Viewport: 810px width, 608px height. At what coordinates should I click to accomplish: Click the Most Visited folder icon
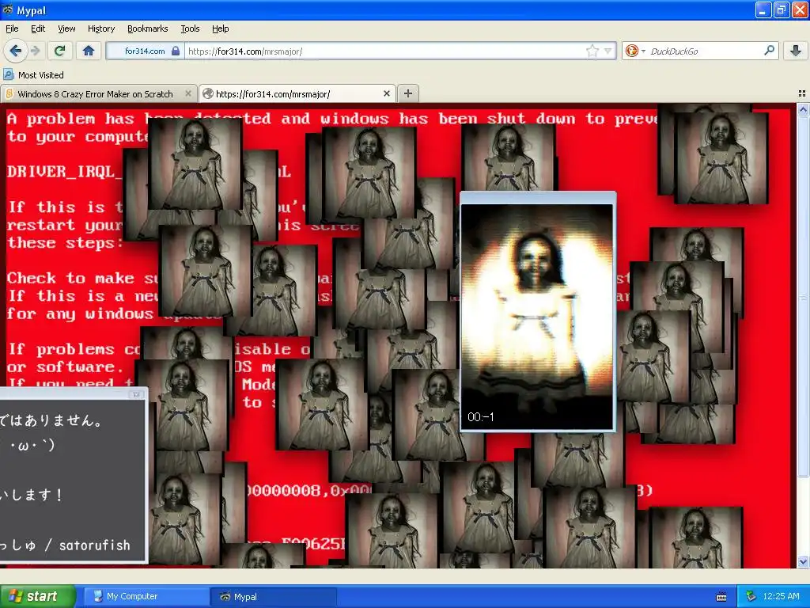click(9, 74)
